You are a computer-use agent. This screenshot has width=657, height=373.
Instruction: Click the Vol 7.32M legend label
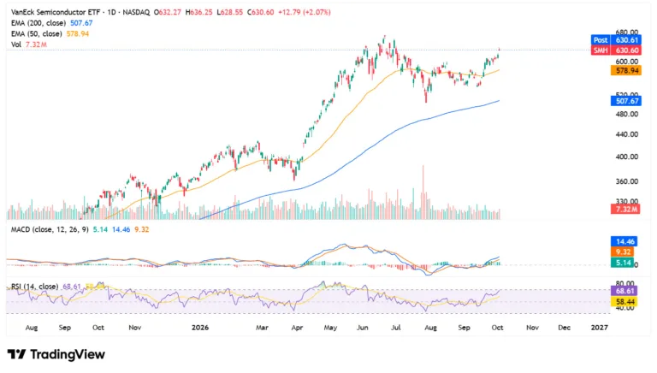28,44
